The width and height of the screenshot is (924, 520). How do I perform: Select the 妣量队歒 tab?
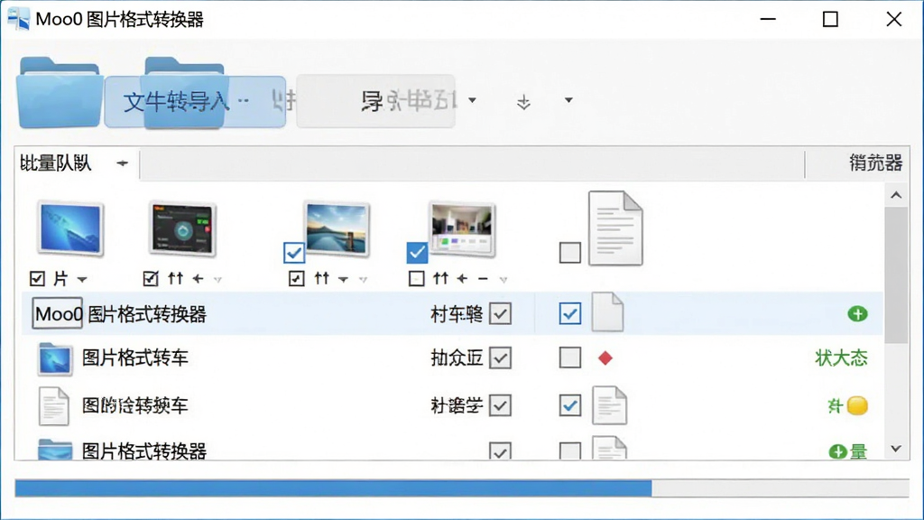(56, 163)
